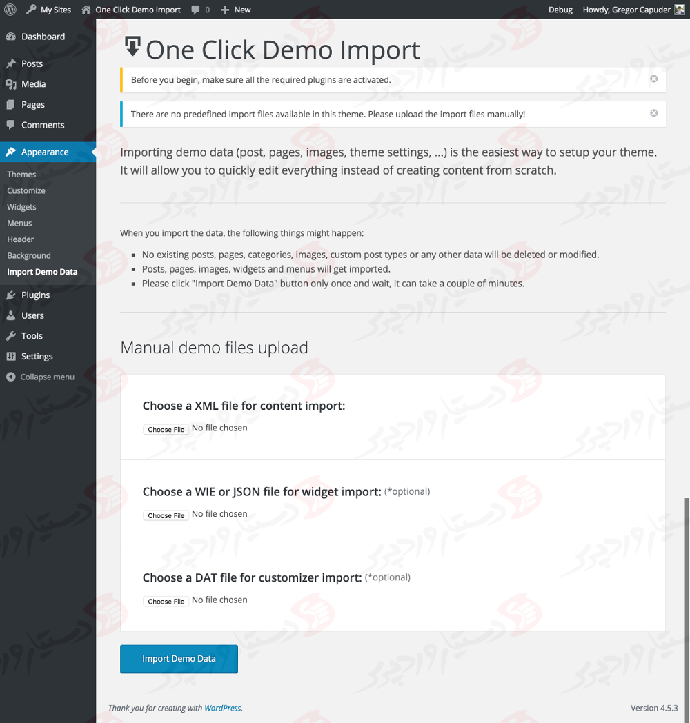Choose File for the XML content import
690x723 pixels.
(166, 429)
